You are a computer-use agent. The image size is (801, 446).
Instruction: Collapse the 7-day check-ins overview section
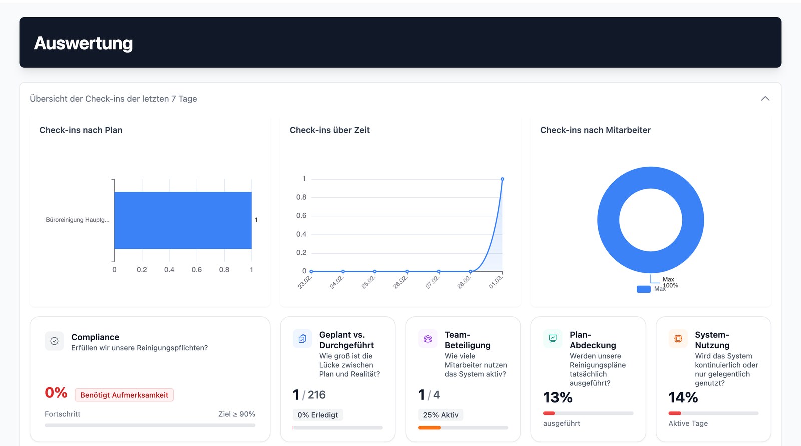coord(765,99)
